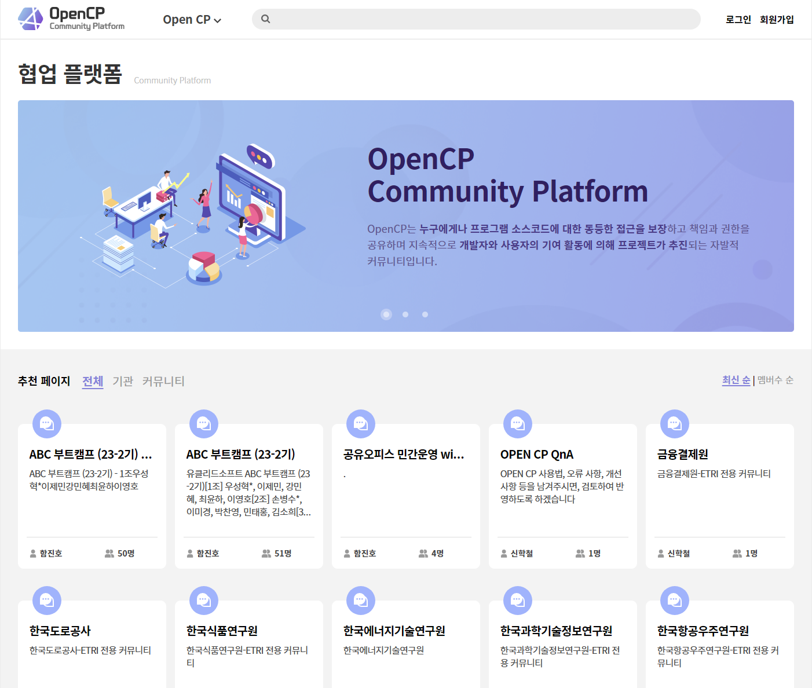Sort pages by 최신 순
The width and height of the screenshot is (812, 688).
(736, 380)
